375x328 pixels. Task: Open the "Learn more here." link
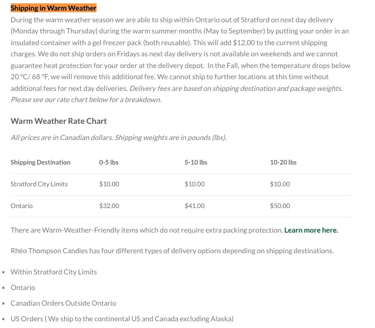point(311,230)
